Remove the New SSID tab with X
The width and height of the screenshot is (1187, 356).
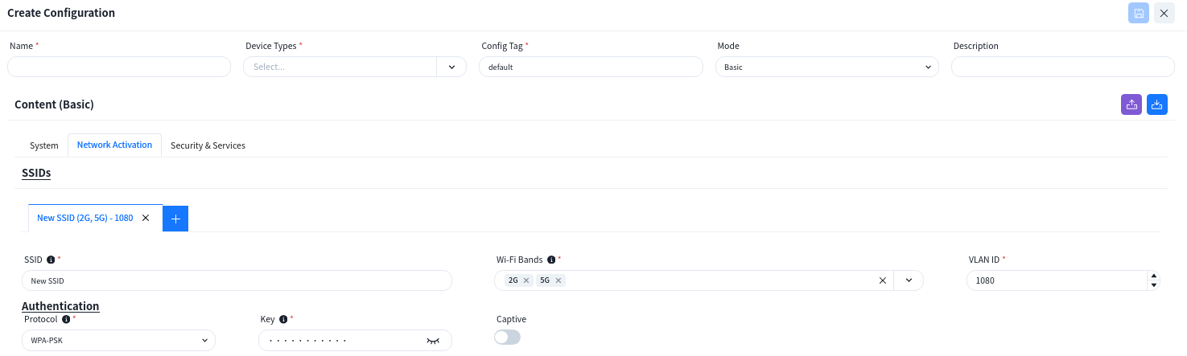tap(146, 218)
